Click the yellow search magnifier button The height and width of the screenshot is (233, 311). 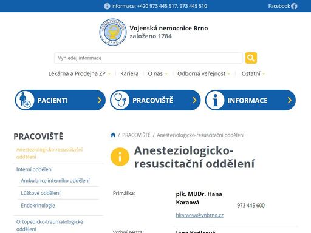pyautogui.click(x=251, y=58)
